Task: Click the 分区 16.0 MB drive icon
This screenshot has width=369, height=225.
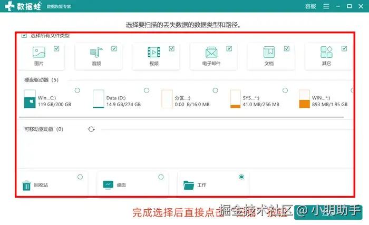Action: tap(167, 99)
